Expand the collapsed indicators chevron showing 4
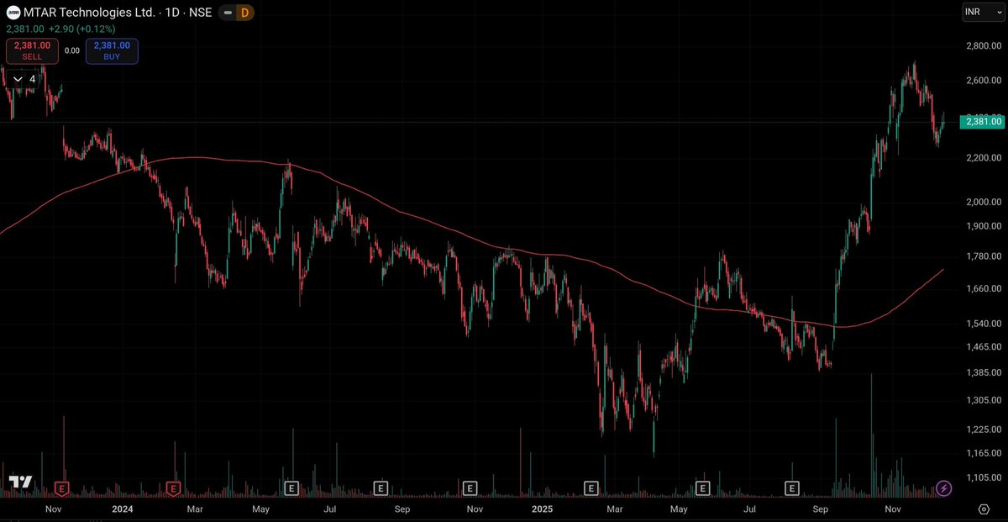 pos(24,79)
